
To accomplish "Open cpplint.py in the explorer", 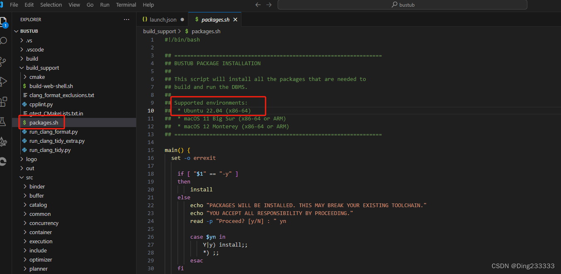I will coord(41,104).
